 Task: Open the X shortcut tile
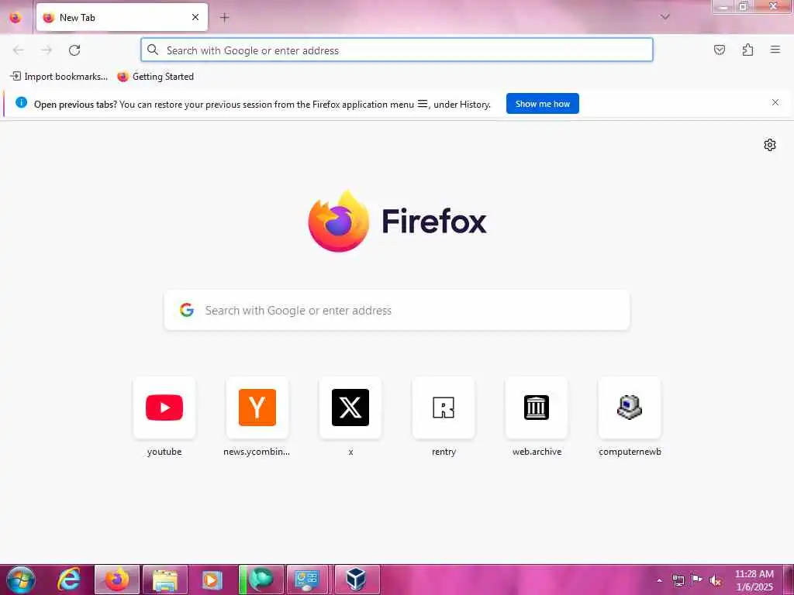click(x=350, y=408)
